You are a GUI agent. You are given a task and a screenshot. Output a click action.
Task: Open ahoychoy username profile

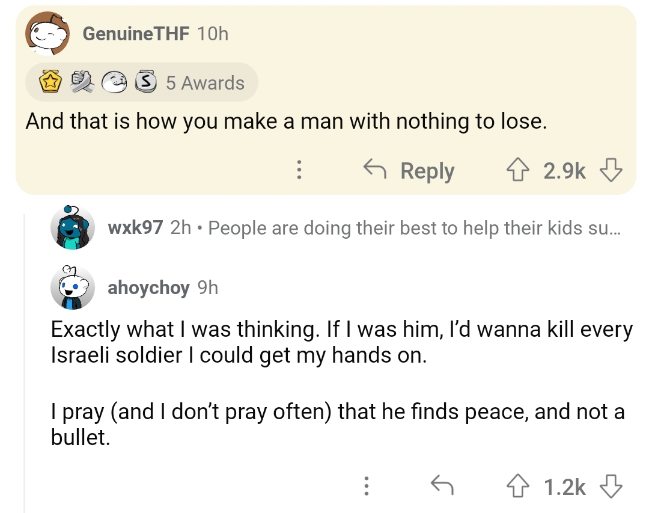coord(148,288)
